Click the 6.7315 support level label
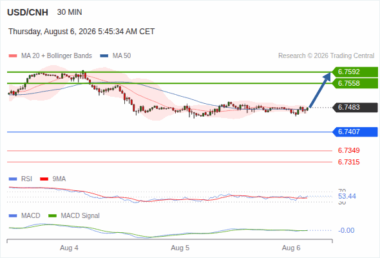 348,162
